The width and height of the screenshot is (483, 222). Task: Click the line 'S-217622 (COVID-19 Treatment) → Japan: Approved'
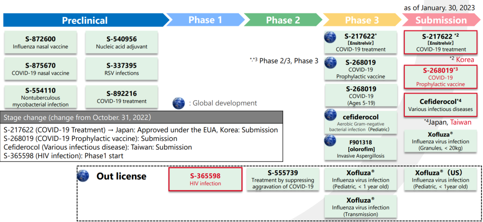click(141, 130)
